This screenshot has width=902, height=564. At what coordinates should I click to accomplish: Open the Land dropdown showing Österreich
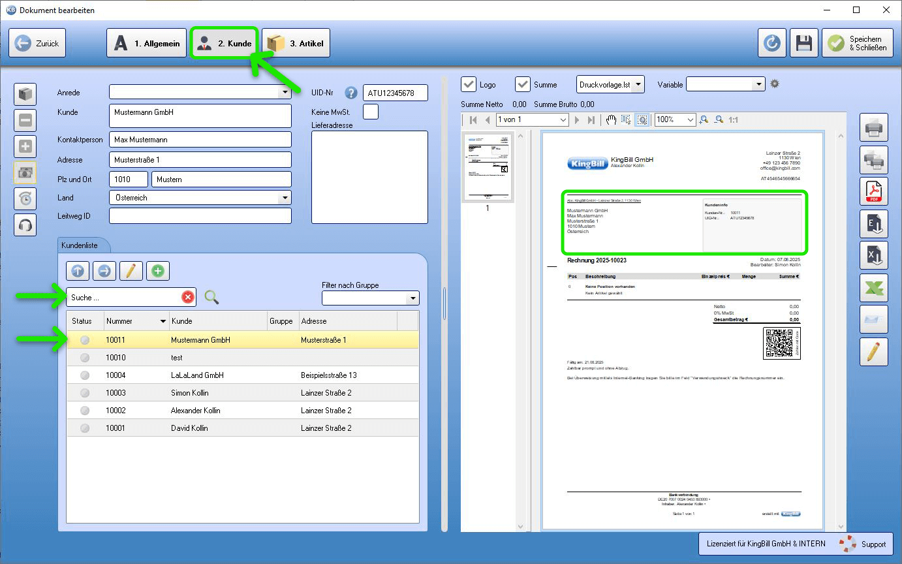pos(285,198)
